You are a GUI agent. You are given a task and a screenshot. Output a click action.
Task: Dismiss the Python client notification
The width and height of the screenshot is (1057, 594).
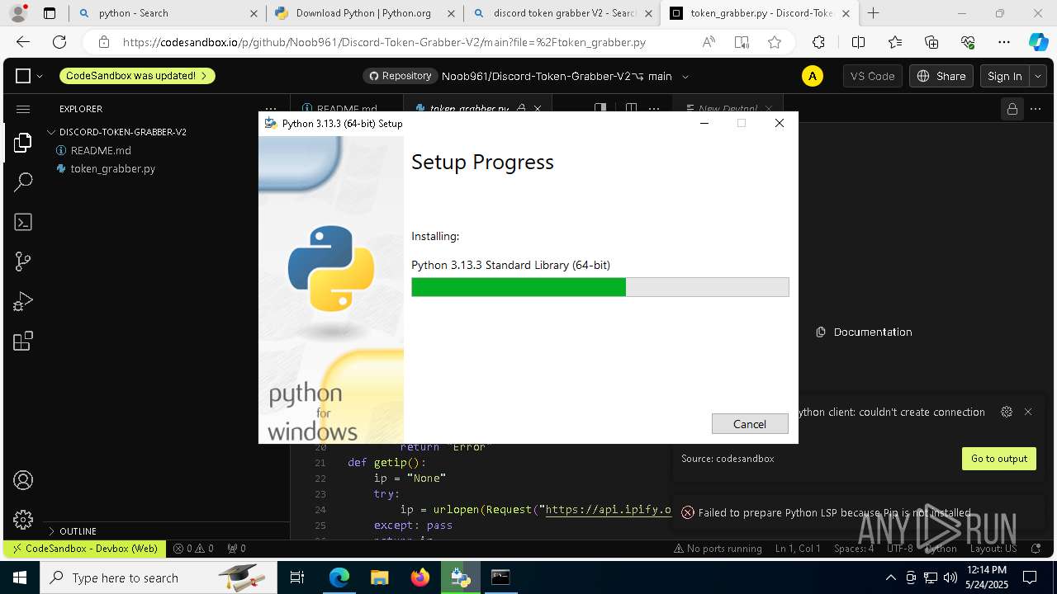[x=1028, y=412]
